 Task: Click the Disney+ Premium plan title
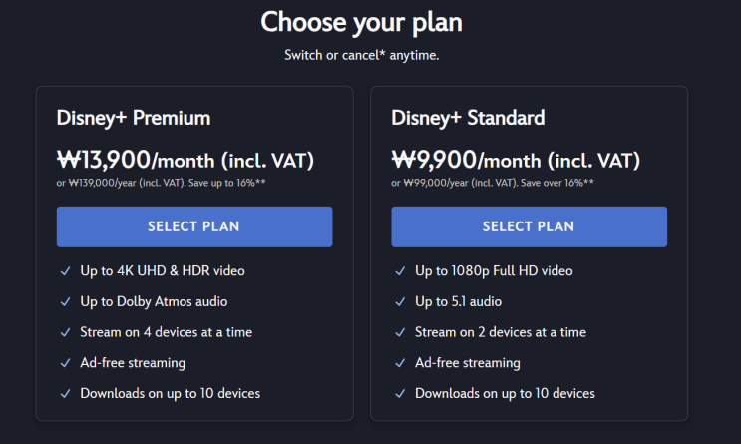[x=134, y=118]
